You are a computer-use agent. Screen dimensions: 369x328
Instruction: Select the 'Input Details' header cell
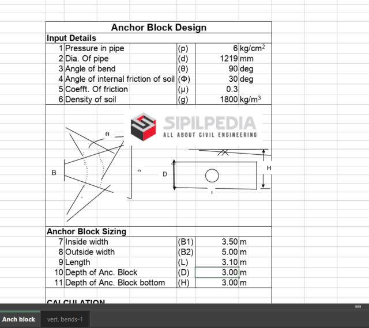(71, 38)
